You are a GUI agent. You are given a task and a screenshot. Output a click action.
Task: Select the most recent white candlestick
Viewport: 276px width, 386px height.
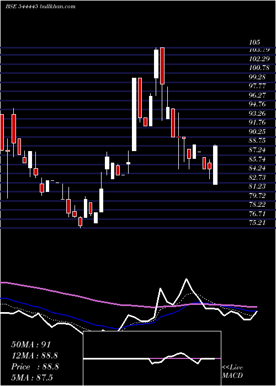[215, 165]
